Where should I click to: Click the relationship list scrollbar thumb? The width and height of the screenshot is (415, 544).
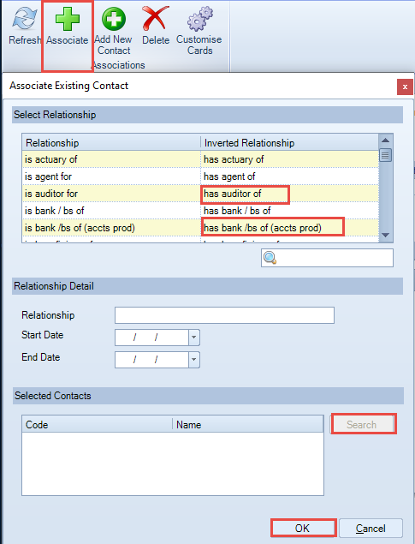386,155
